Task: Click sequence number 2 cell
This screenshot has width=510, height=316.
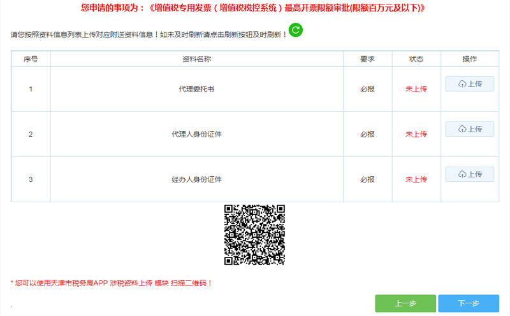Action: point(31,134)
